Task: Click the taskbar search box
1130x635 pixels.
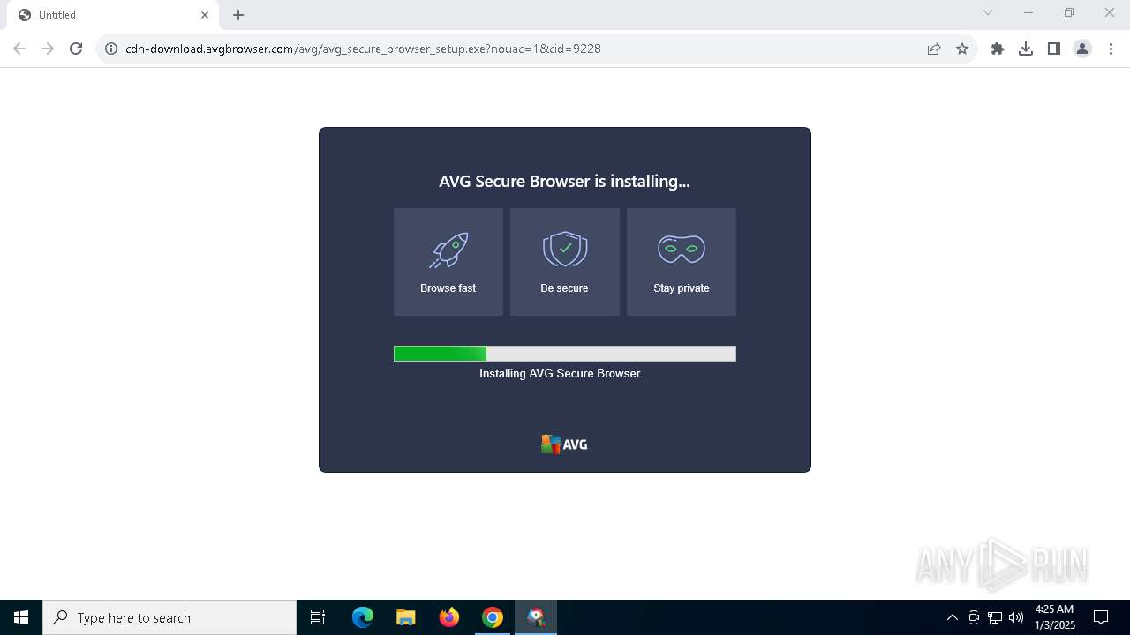Action: pos(169,617)
